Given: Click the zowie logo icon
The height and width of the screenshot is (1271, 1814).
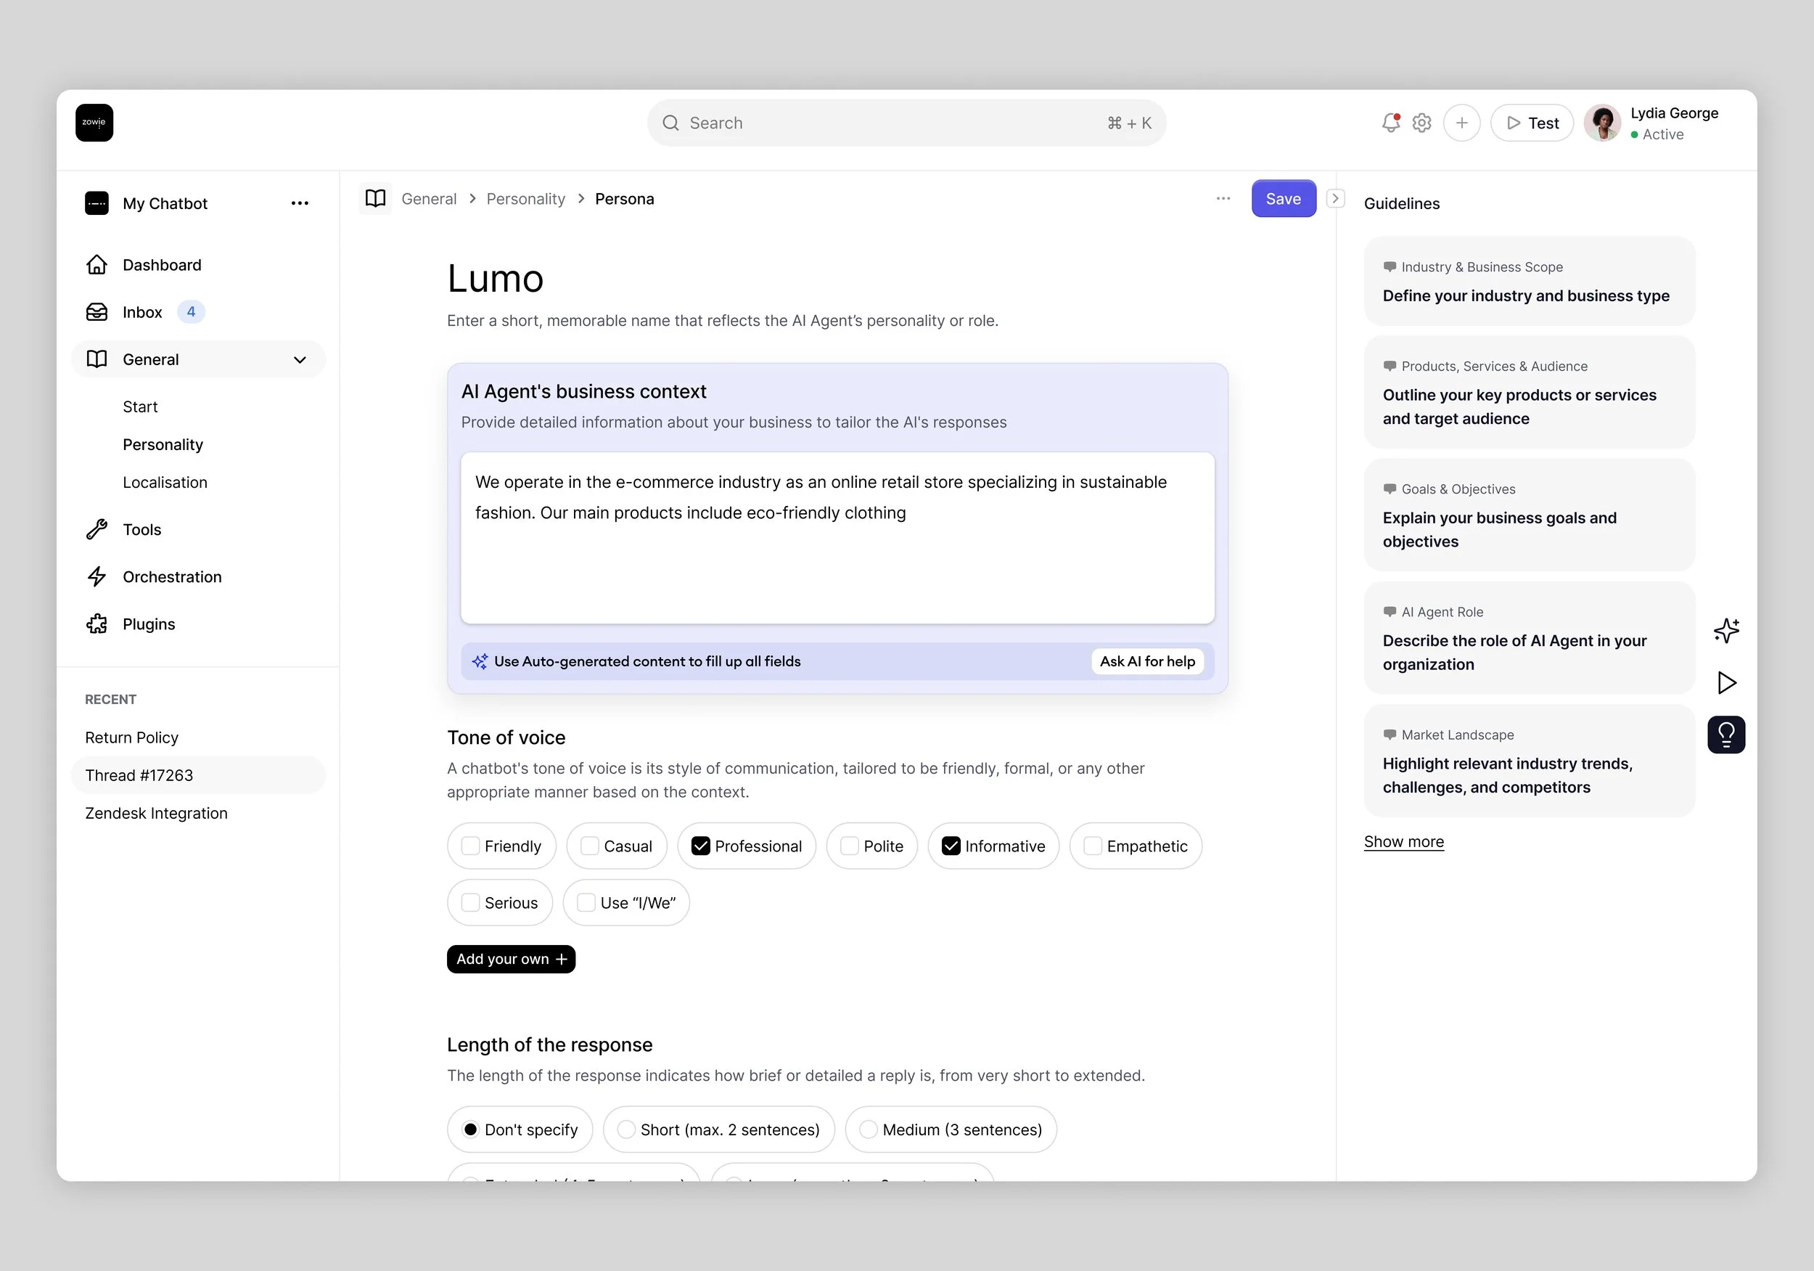Looking at the screenshot, I should (94, 123).
